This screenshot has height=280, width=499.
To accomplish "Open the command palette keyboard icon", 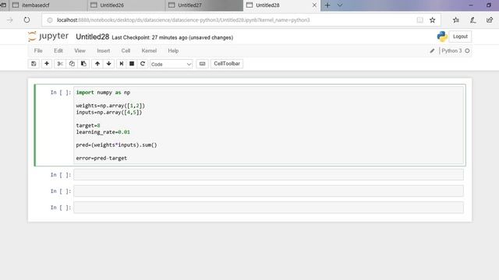I will pos(202,64).
